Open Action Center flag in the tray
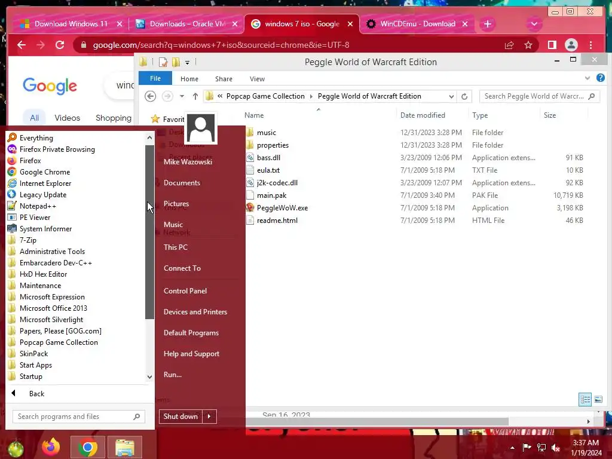The image size is (612, 459). [527, 448]
